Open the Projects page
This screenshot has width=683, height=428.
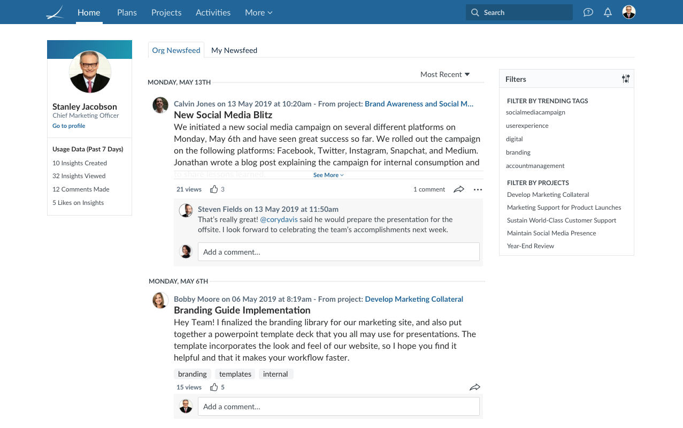tap(166, 12)
